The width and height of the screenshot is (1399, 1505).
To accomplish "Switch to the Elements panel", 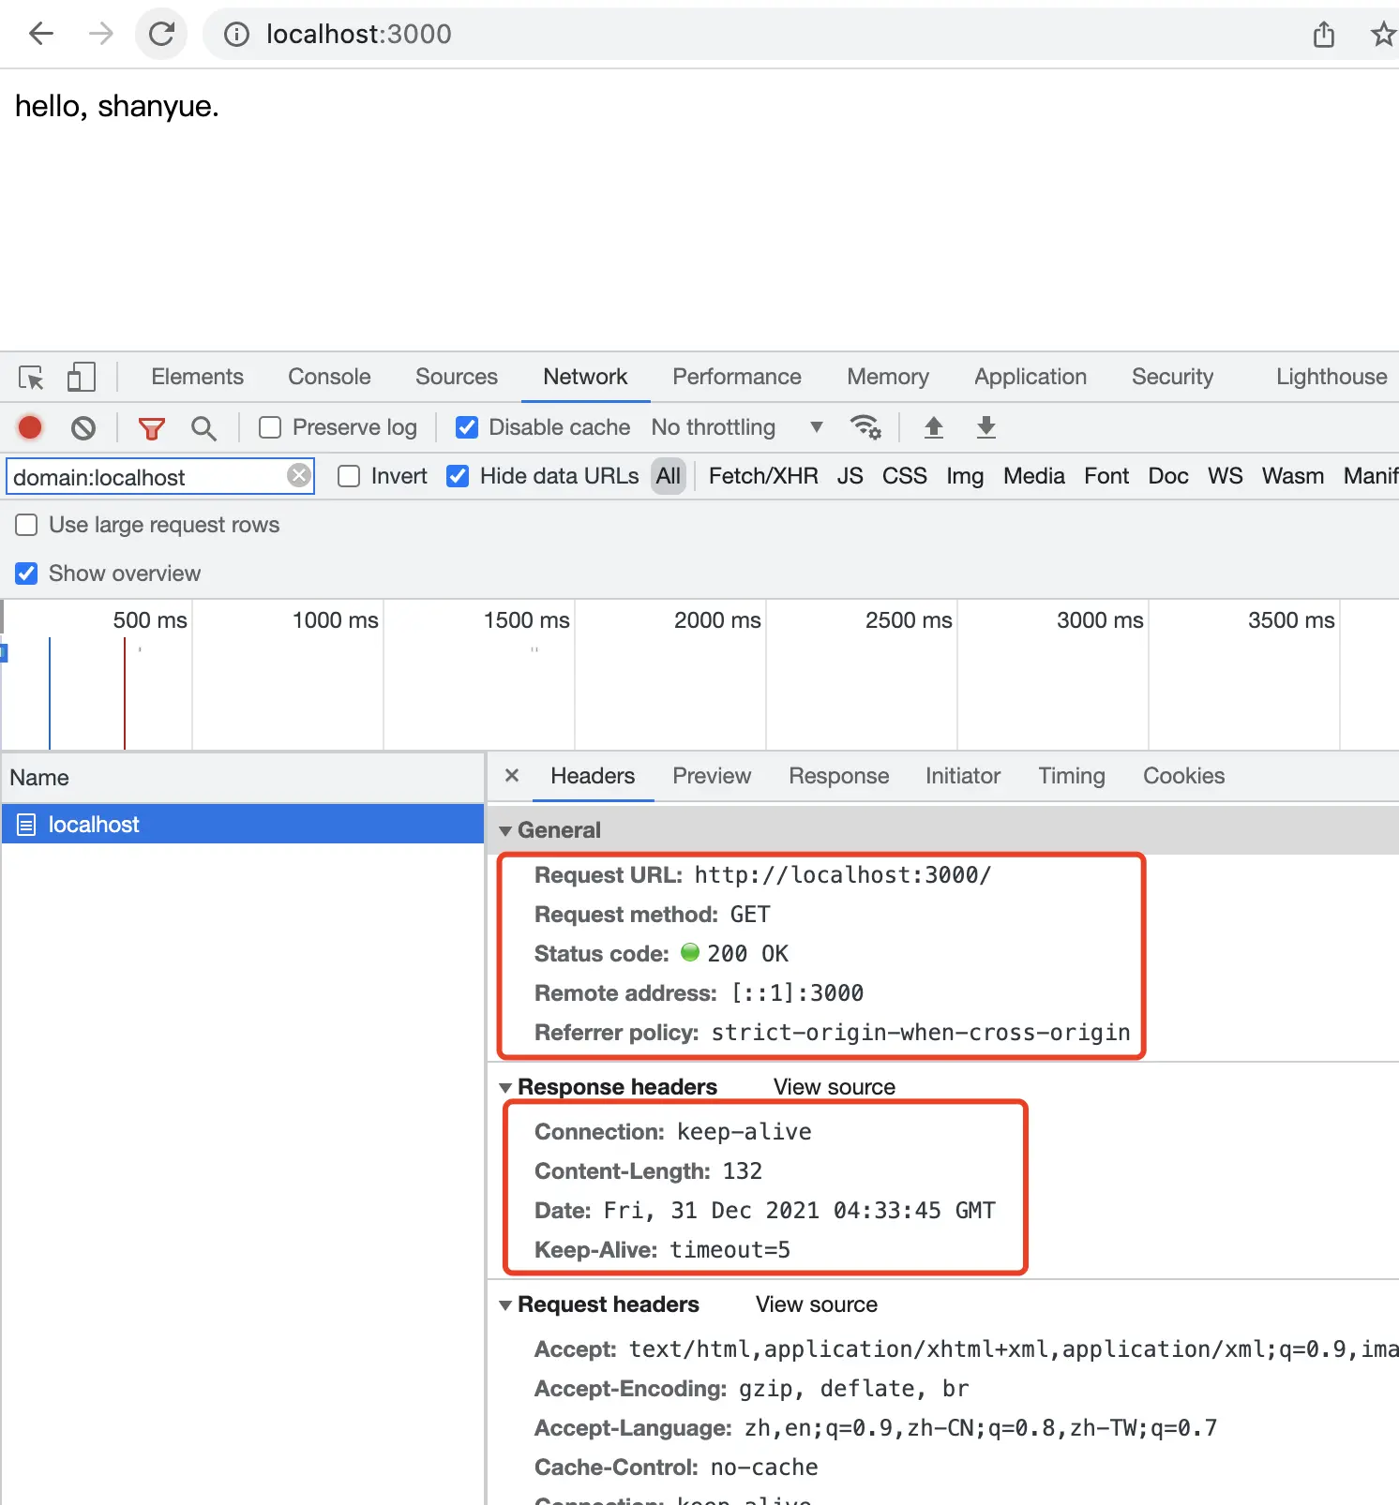I will pos(197,377).
